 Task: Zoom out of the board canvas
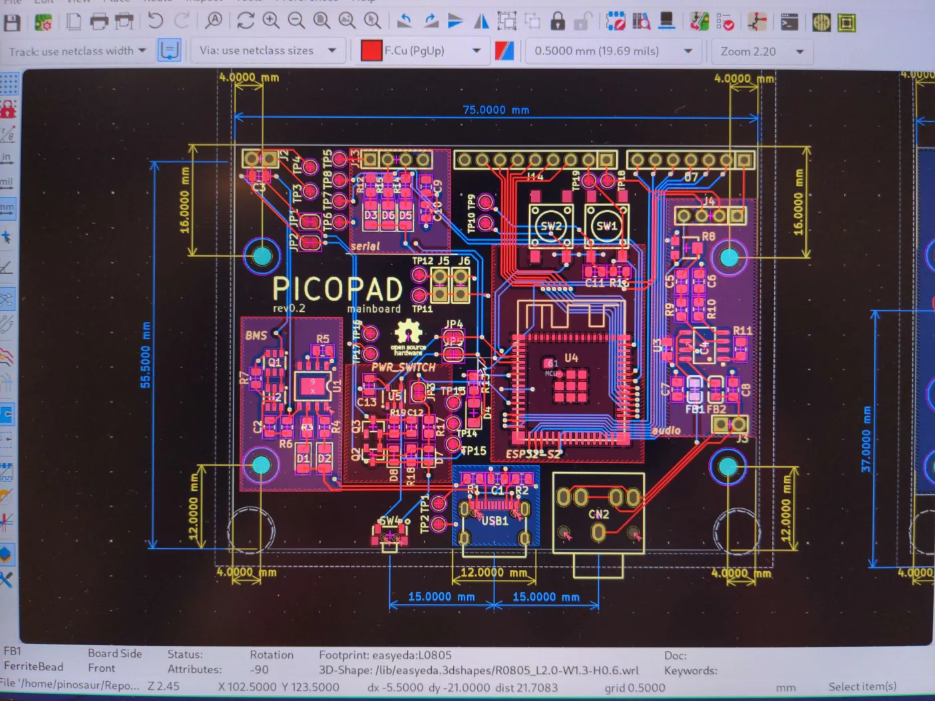point(296,21)
